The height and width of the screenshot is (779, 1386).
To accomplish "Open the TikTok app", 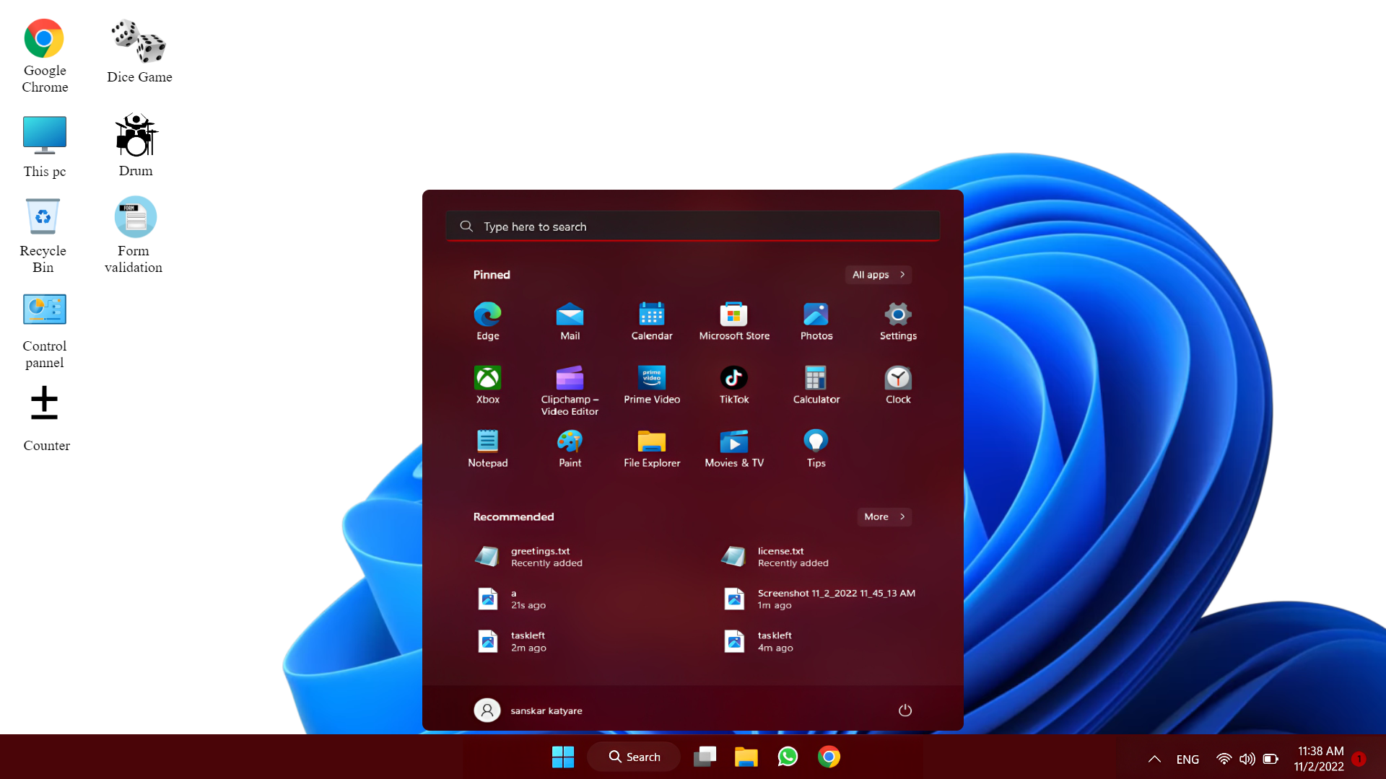I will 733,383.
